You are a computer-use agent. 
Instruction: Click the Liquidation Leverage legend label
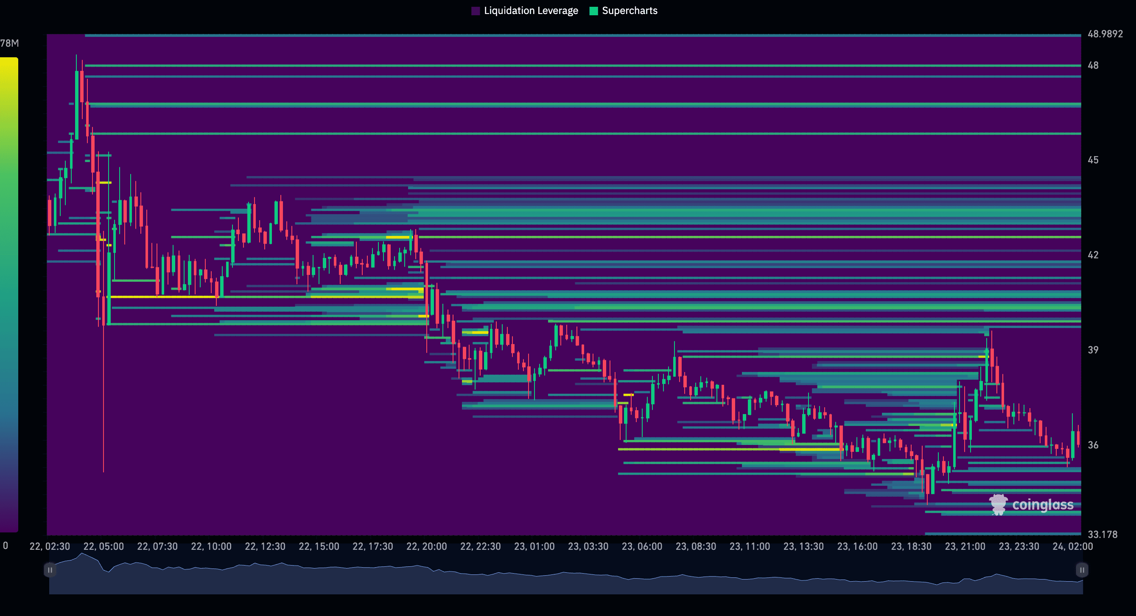click(x=531, y=11)
